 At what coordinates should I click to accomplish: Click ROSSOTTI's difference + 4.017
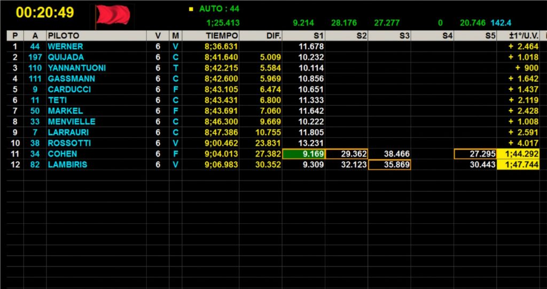pos(523,143)
